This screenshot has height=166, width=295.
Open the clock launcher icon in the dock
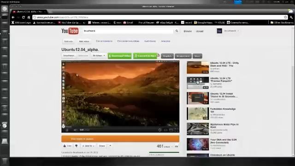point(5,125)
